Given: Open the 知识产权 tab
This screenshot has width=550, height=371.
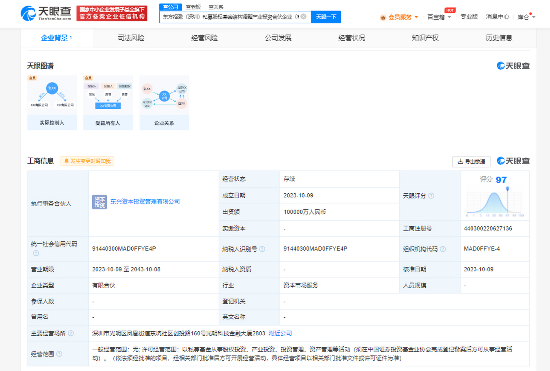Looking at the screenshot, I should [425, 38].
